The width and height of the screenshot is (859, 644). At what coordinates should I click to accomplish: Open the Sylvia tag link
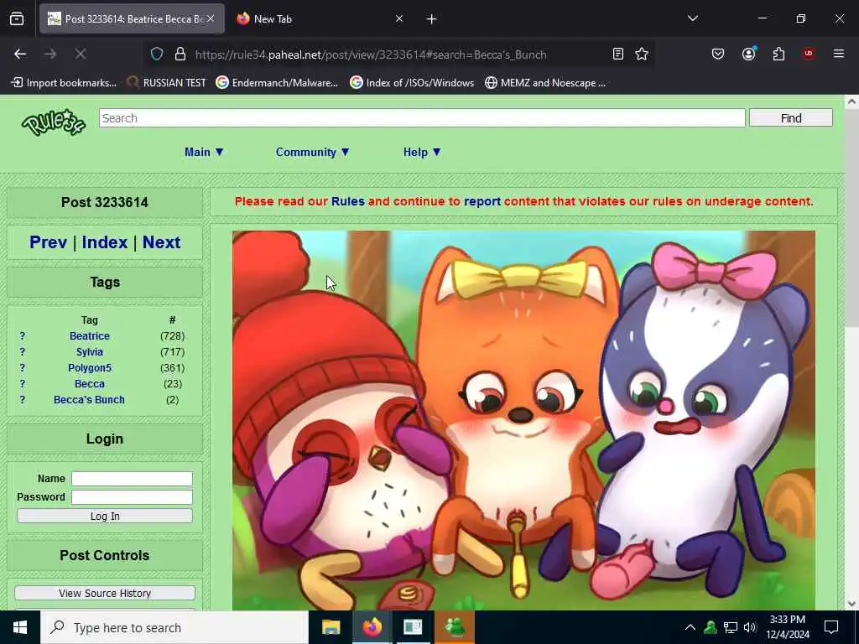[x=89, y=352]
